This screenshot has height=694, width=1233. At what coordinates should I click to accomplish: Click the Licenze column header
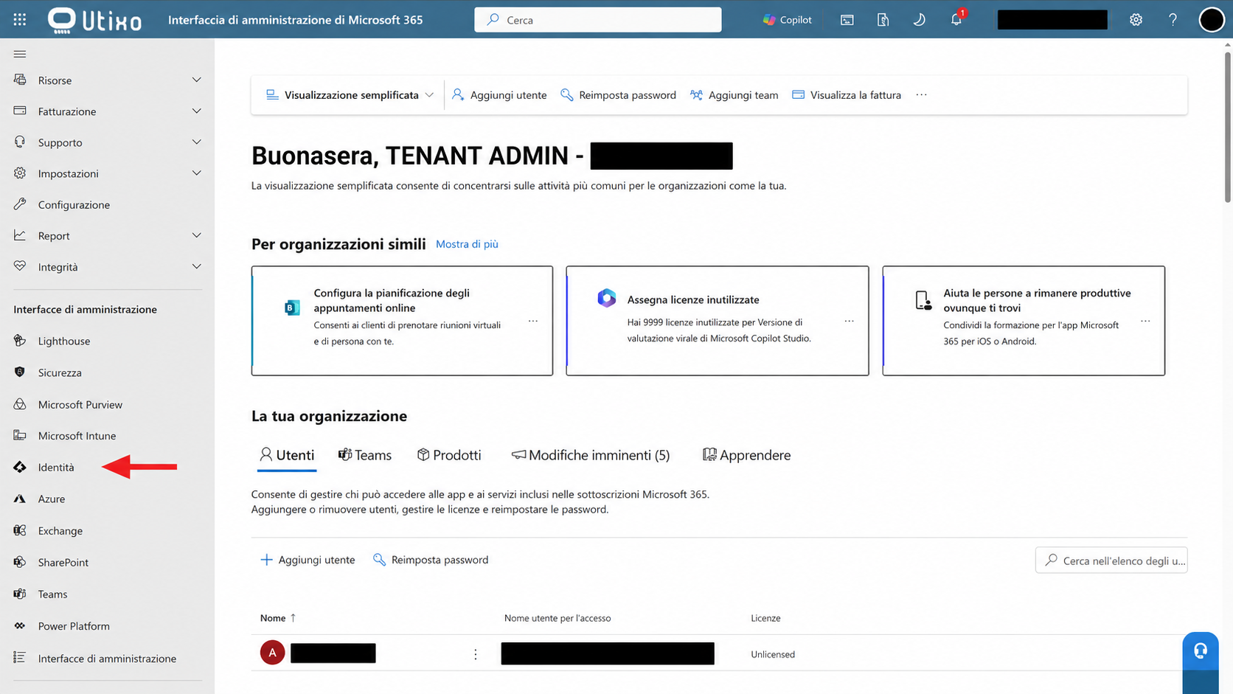click(765, 618)
